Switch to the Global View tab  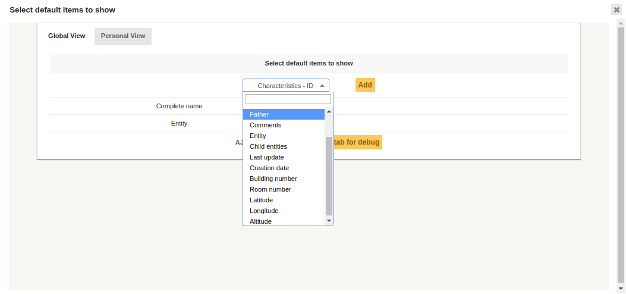[67, 36]
